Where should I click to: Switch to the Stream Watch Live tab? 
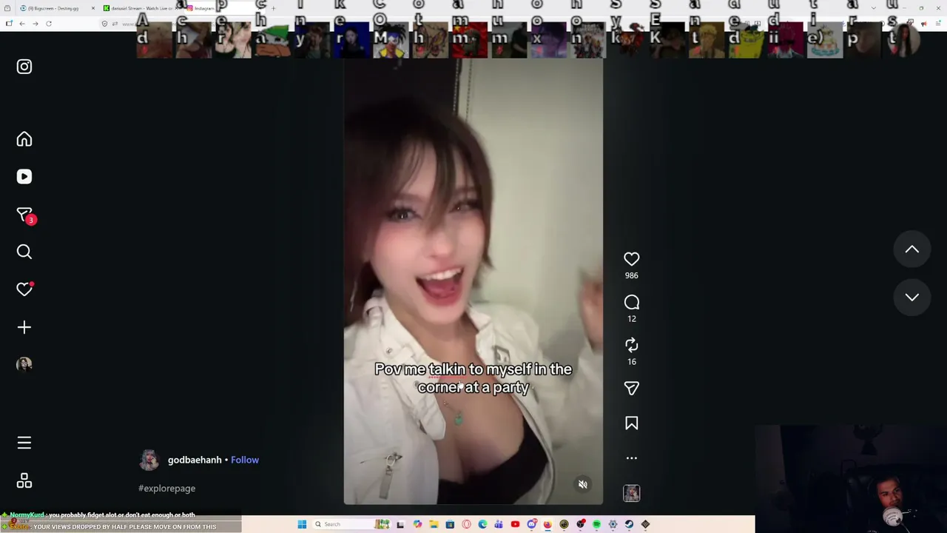pyautogui.click(x=141, y=8)
